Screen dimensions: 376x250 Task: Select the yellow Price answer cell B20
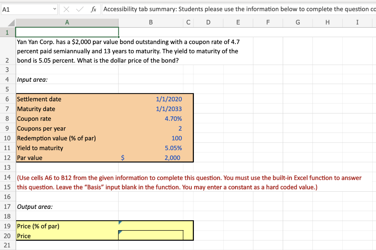point(151,235)
